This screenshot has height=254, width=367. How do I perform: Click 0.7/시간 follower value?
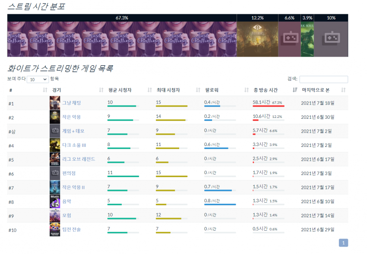point(212,187)
